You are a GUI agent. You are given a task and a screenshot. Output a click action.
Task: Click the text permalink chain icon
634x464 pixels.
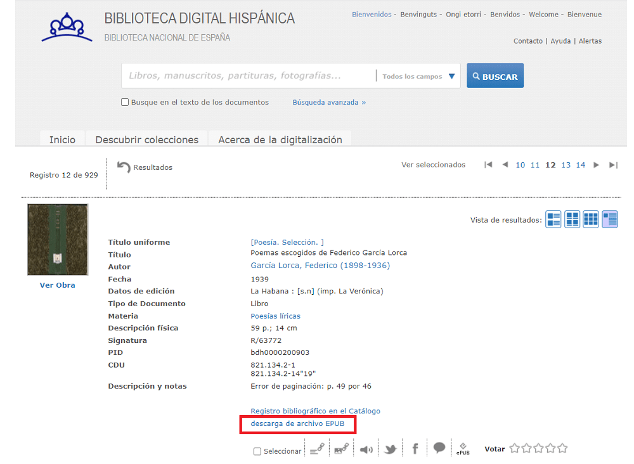[317, 449]
